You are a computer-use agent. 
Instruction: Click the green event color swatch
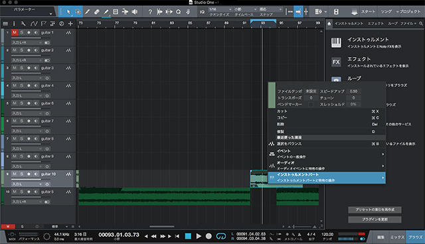coord(272,95)
